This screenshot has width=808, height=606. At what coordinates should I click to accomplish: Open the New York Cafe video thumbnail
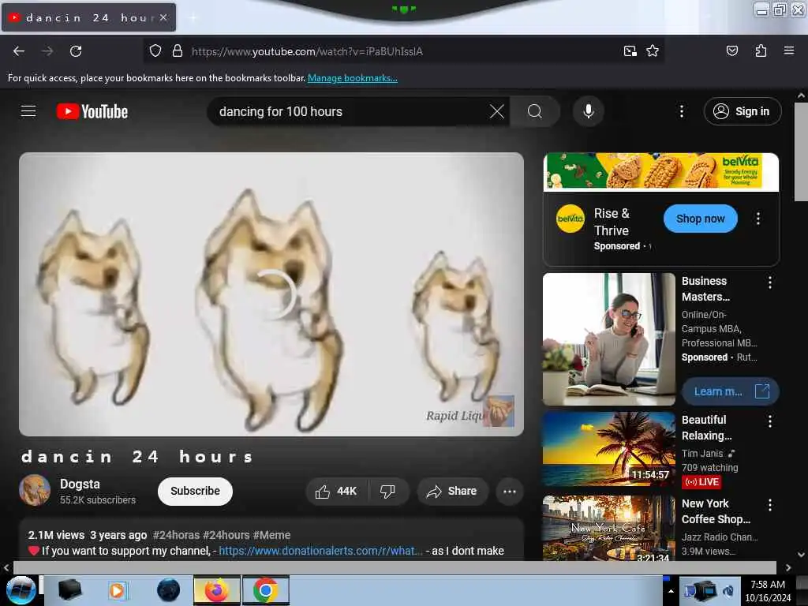[x=608, y=528]
